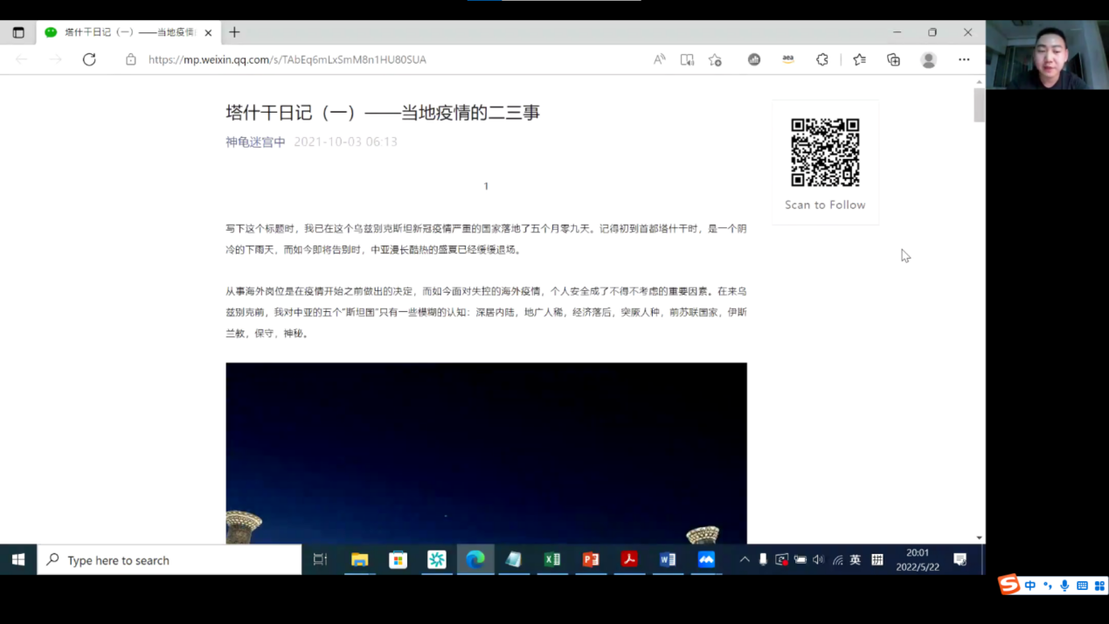This screenshot has height=624, width=1109.
Task: Open the Extensions puzzle icon
Action: pyautogui.click(x=822, y=59)
